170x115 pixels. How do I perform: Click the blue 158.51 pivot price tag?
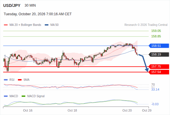(x=159, y=46)
